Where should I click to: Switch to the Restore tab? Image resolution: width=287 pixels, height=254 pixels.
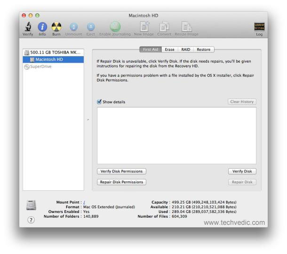click(x=204, y=49)
